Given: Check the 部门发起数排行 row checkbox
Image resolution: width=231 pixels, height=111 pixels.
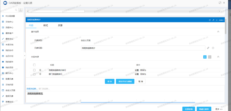Looking at the screenshot, I should 34,74.
